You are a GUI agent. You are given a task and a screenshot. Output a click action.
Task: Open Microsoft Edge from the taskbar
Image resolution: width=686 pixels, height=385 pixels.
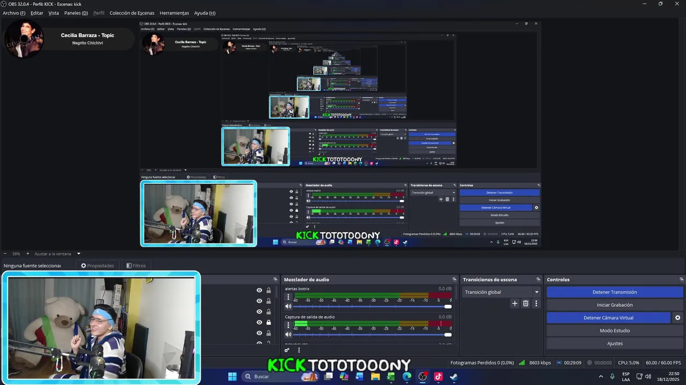tap(407, 376)
